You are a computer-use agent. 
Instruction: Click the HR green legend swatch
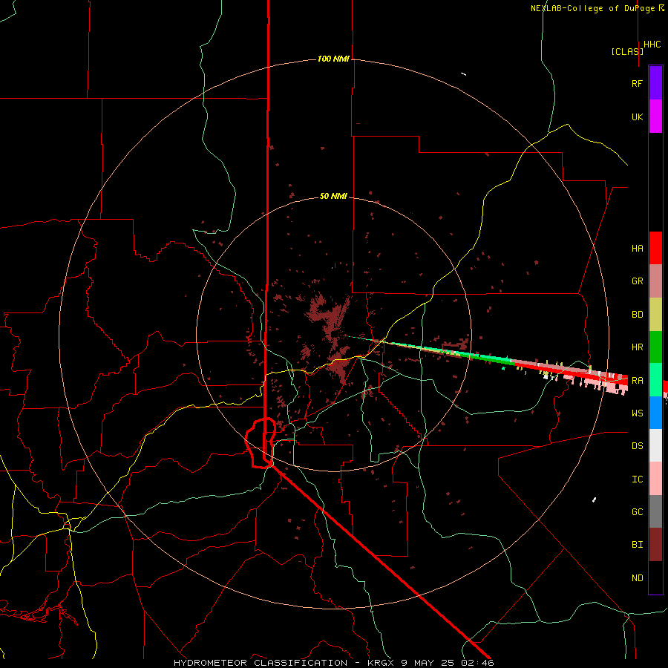pos(655,347)
